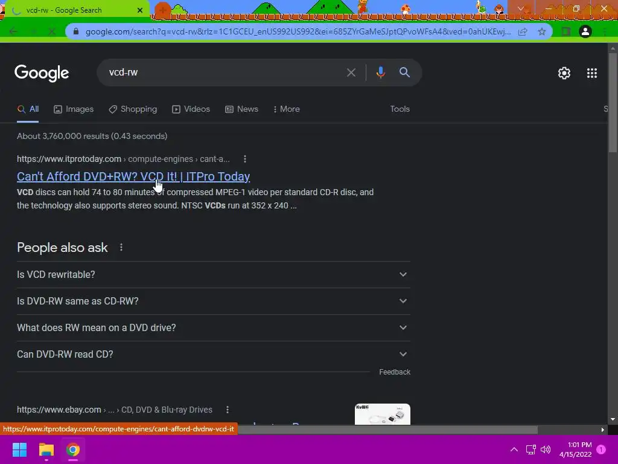Open the volume tray icon

(x=546, y=449)
